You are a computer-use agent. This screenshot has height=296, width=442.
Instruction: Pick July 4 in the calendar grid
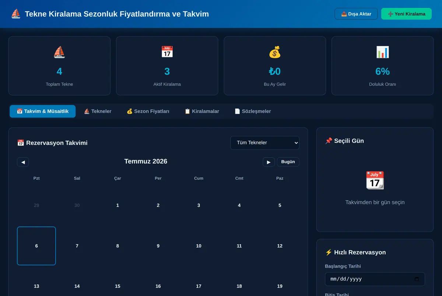pos(239,205)
